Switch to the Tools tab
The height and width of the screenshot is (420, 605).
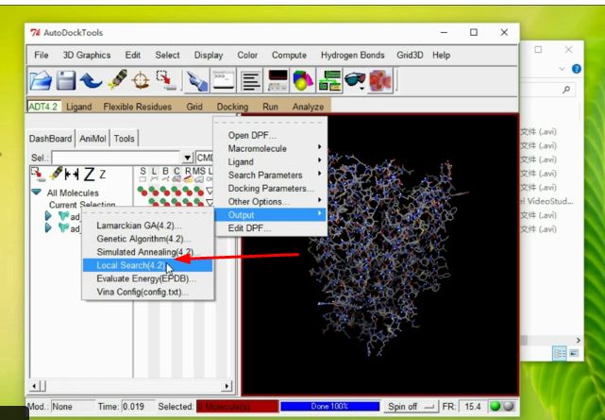[124, 139]
